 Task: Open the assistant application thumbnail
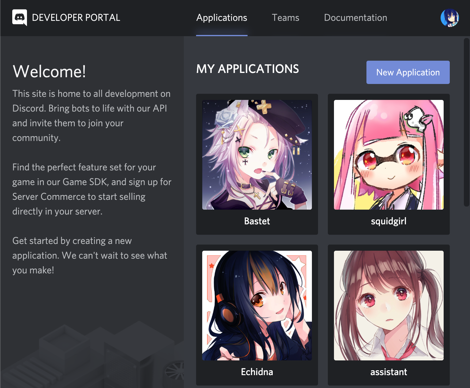(389, 306)
